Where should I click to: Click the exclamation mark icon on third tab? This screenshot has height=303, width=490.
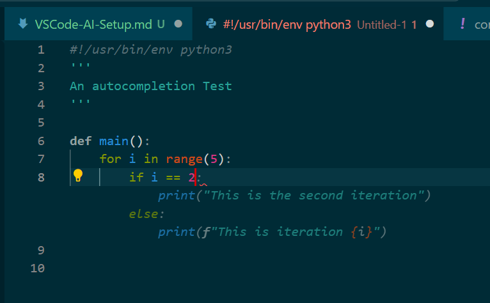462,24
